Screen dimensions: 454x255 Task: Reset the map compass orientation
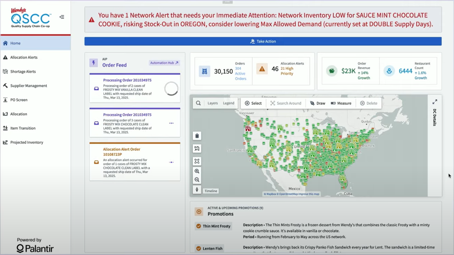click(197, 190)
